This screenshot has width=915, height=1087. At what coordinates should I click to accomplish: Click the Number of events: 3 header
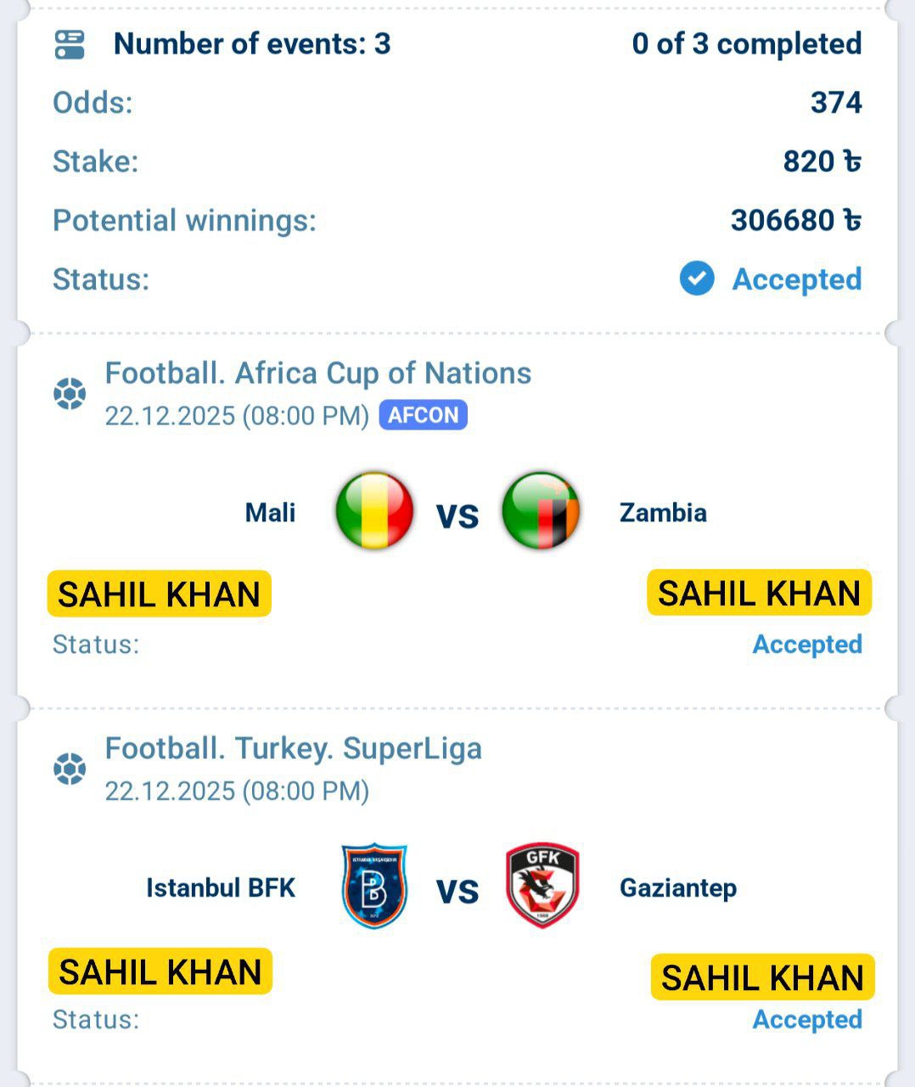[x=252, y=43]
